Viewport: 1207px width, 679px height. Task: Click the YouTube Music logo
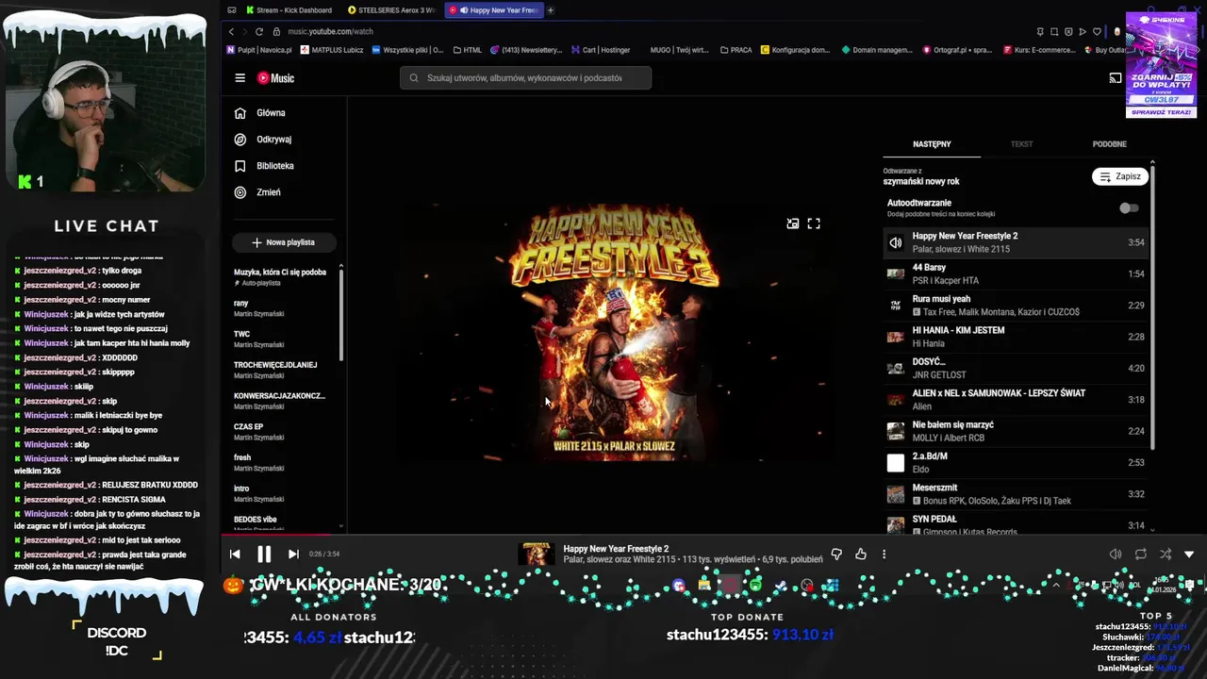pyautogui.click(x=276, y=78)
